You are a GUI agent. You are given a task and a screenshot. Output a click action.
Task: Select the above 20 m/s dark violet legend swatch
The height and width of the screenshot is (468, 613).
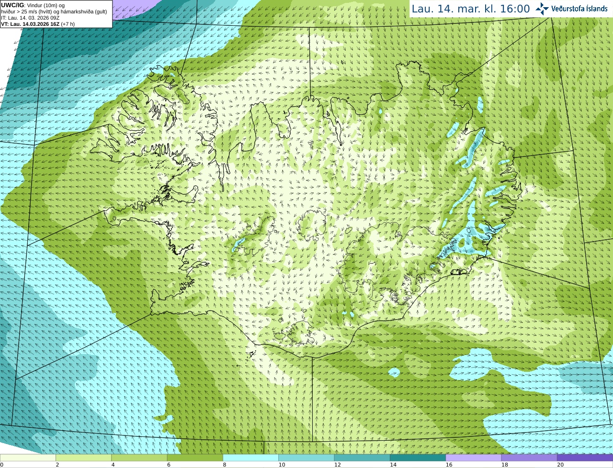(585, 458)
